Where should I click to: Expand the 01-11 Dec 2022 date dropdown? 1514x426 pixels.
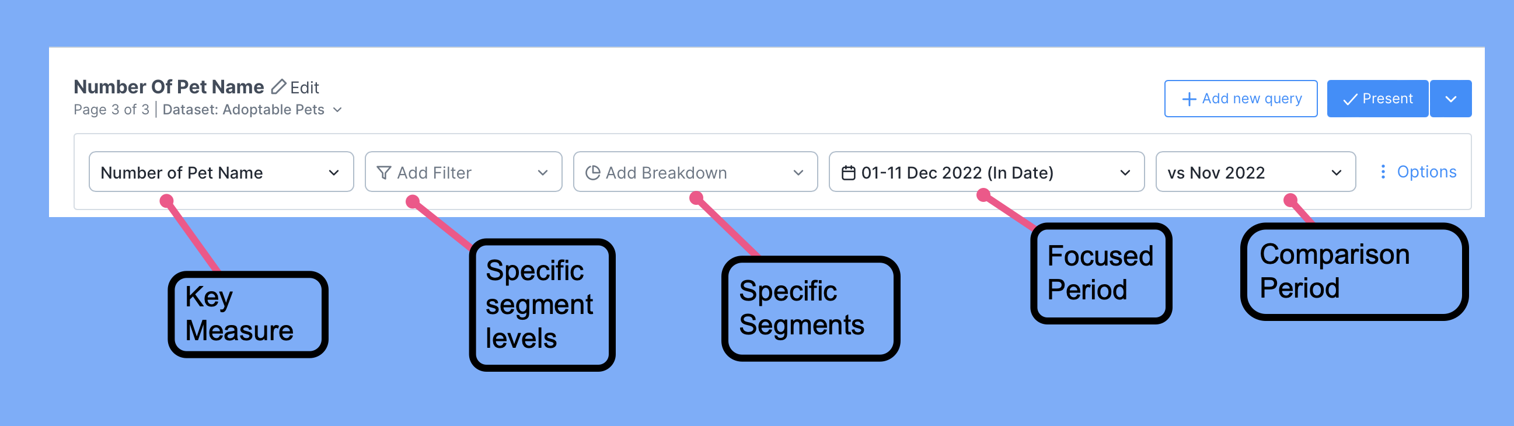pos(1125,172)
